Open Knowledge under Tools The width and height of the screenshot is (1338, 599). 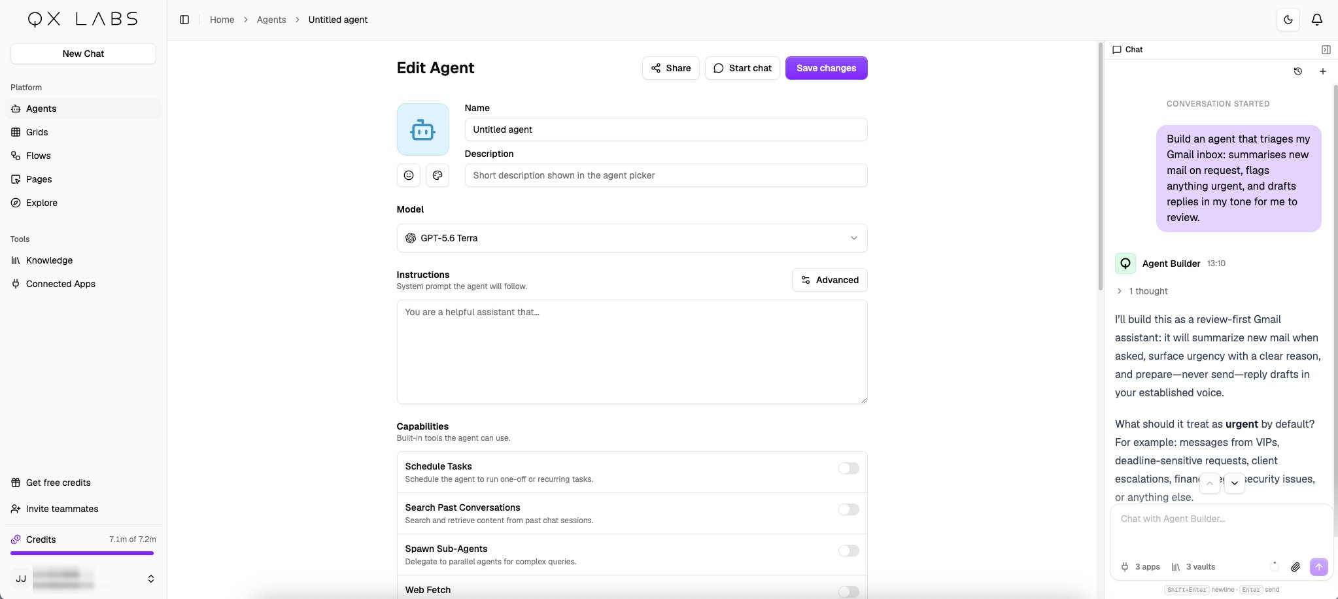(83, 260)
